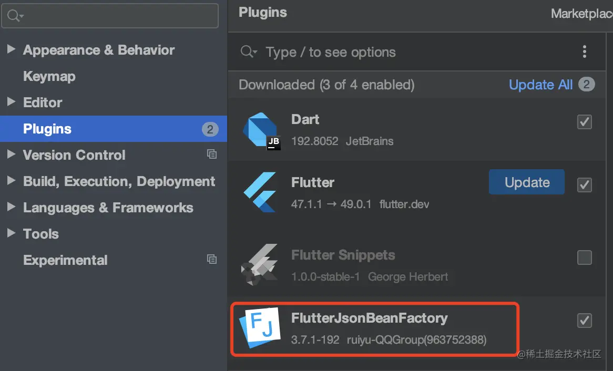Open Tools settings item

41,234
